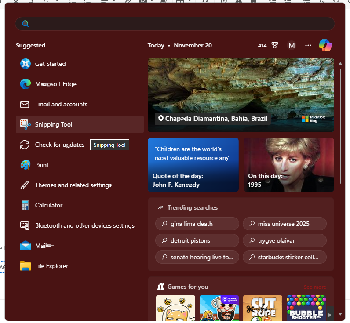Click games carousel next arrow
The width and height of the screenshot is (350, 323).
(x=330, y=315)
